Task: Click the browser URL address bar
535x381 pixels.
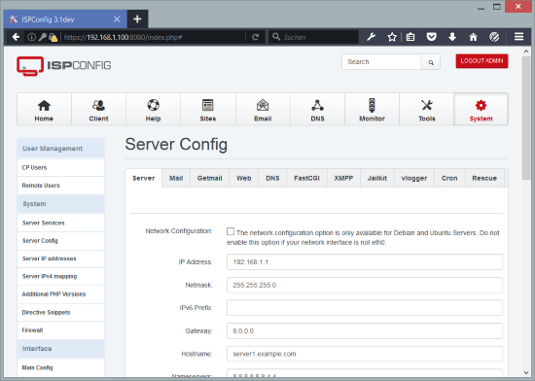Action: point(153,37)
